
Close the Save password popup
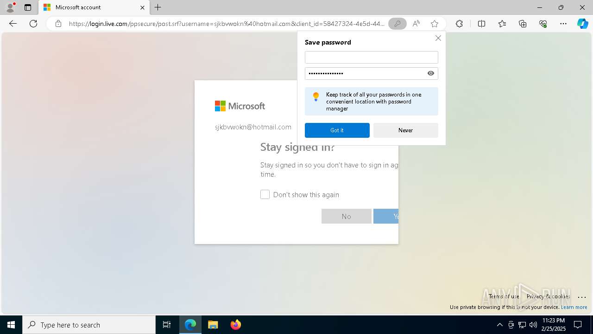click(x=438, y=38)
